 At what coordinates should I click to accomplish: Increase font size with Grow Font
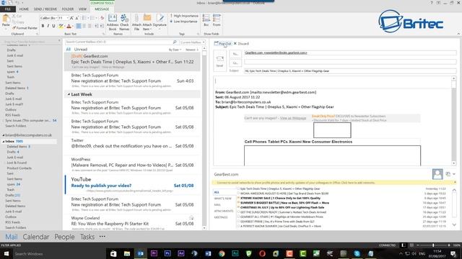[x=71, y=18]
